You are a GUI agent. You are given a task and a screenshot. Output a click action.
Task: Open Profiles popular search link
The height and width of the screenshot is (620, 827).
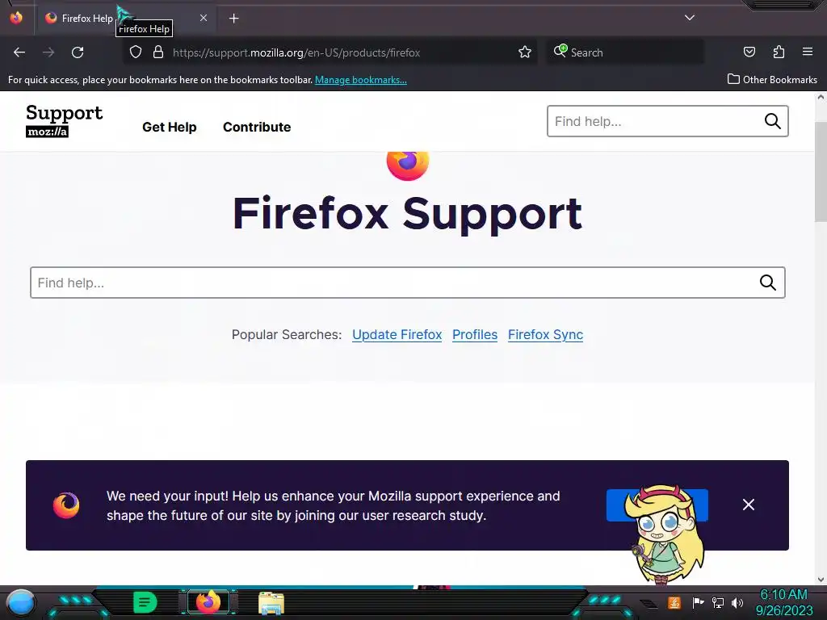(x=475, y=334)
